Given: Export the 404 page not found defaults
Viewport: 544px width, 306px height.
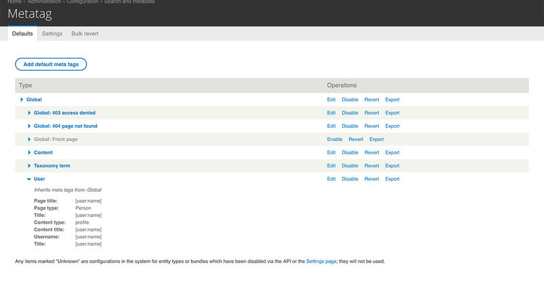Looking at the screenshot, I should click(x=392, y=126).
